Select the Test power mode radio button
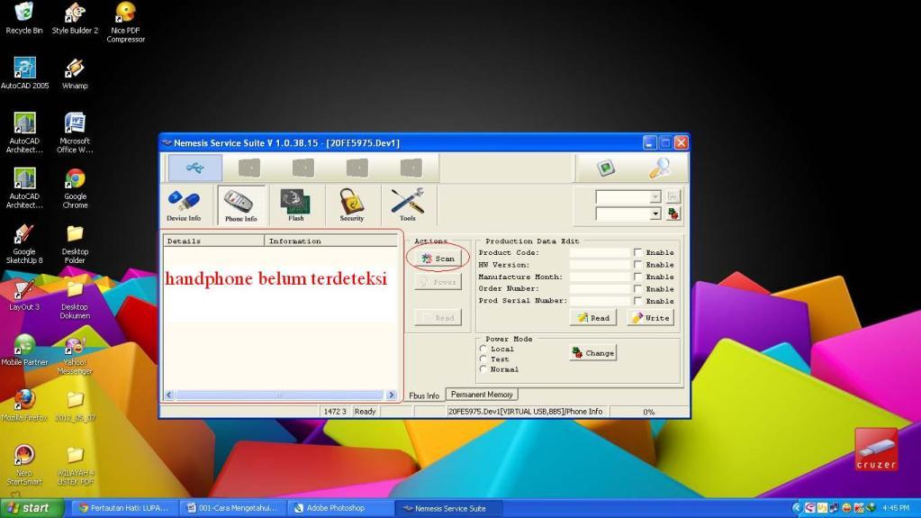Screen dimensions: 921x518 click(x=483, y=359)
